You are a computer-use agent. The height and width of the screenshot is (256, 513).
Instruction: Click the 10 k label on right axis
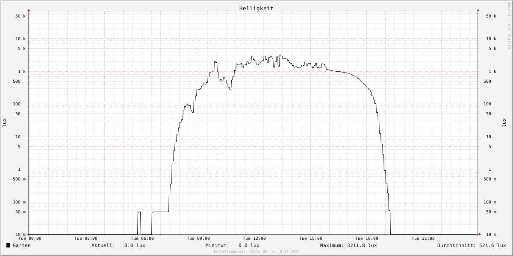(x=491, y=39)
